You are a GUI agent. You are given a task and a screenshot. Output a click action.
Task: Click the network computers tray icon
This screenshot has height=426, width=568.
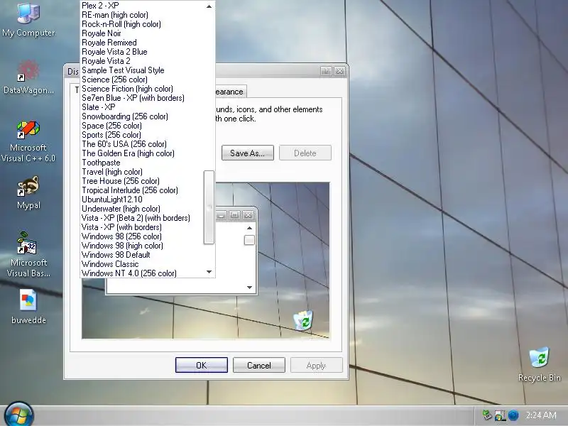click(x=501, y=415)
